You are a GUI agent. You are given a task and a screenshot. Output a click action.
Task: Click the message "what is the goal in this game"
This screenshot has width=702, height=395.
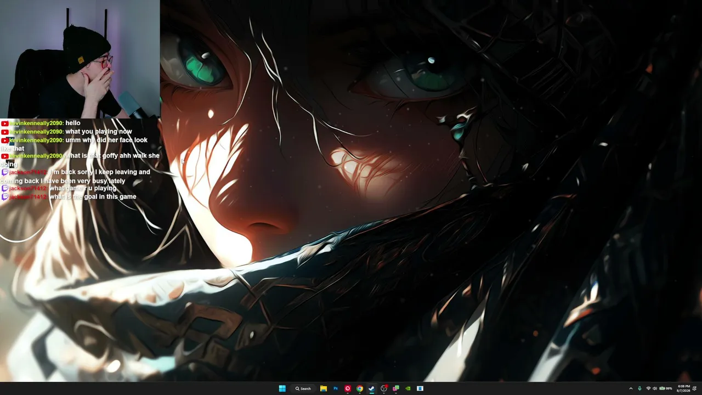[x=93, y=196]
